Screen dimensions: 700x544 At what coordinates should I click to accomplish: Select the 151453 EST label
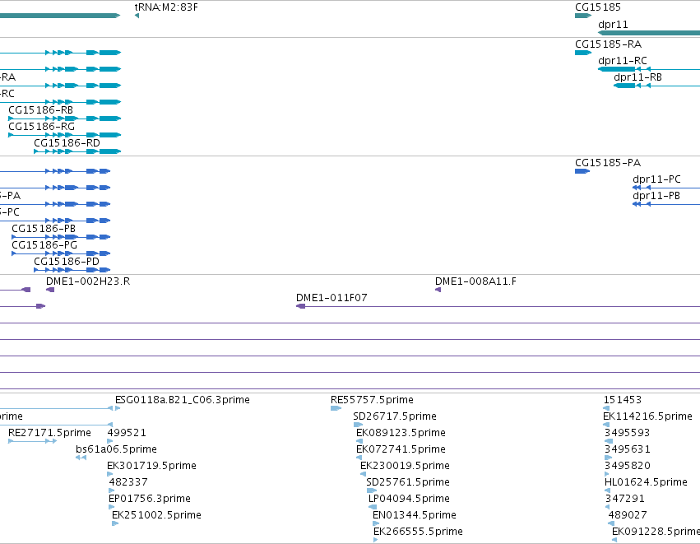tap(623, 400)
